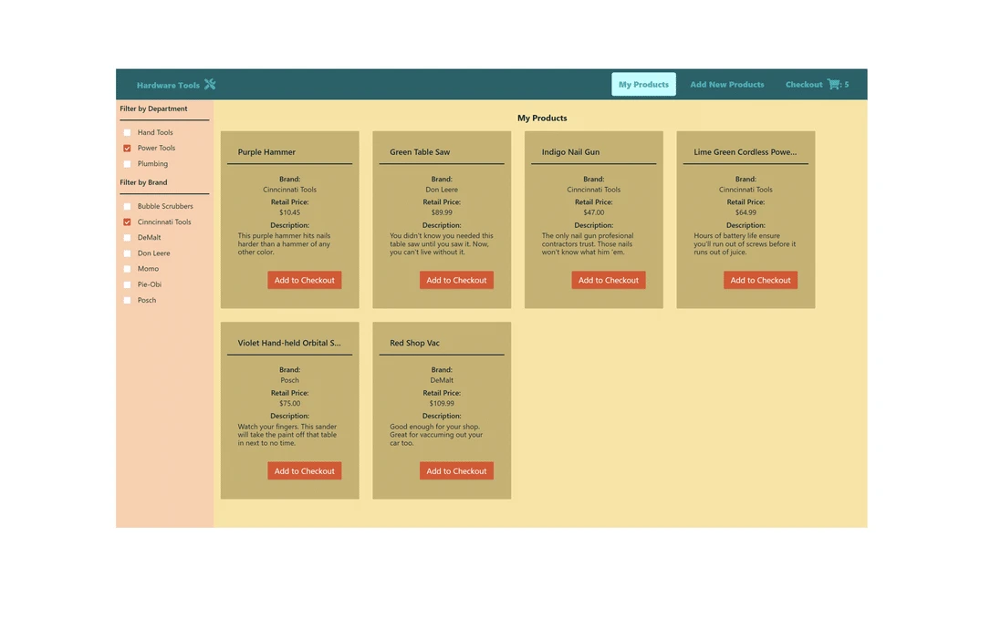The width and height of the screenshot is (1001, 619).
Task: Open the Checkout link
Action: tap(803, 85)
